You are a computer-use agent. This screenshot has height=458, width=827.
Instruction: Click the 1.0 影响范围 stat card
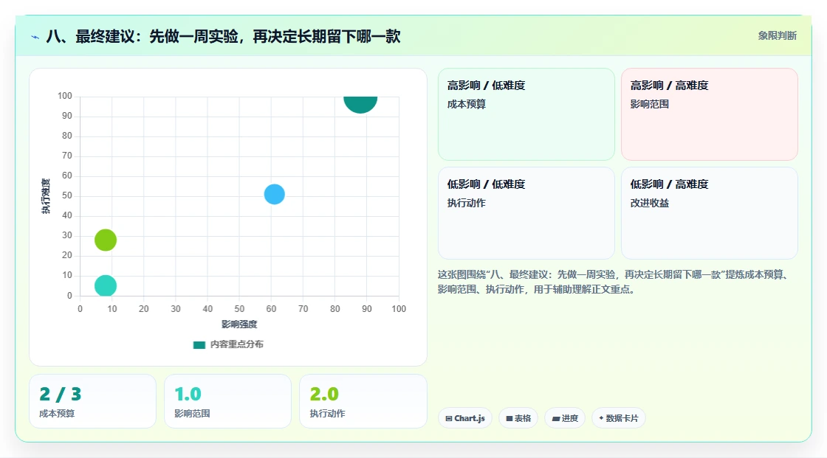tap(228, 401)
